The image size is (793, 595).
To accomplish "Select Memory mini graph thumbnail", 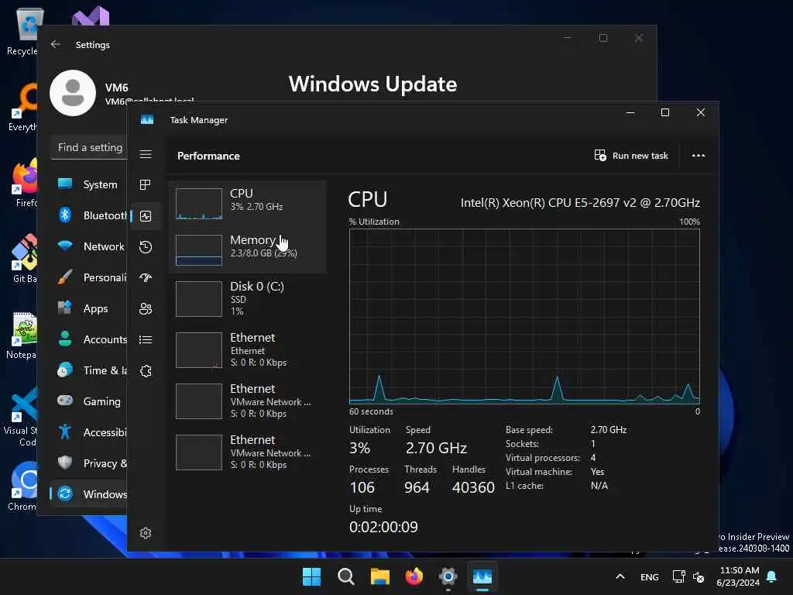I will click(199, 250).
